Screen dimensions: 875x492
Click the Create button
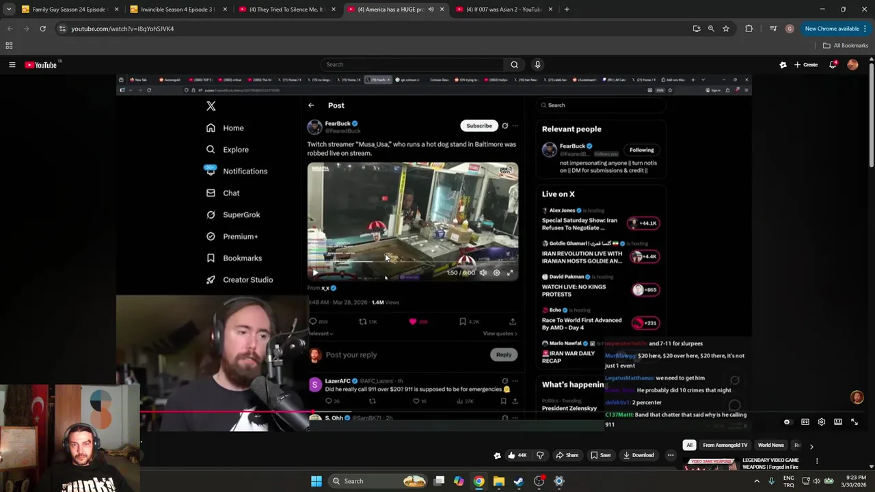(x=806, y=65)
